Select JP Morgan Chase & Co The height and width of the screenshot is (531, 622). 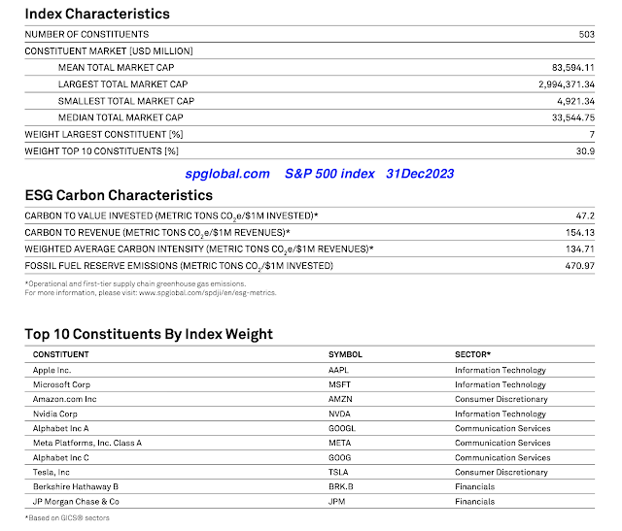(76, 501)
